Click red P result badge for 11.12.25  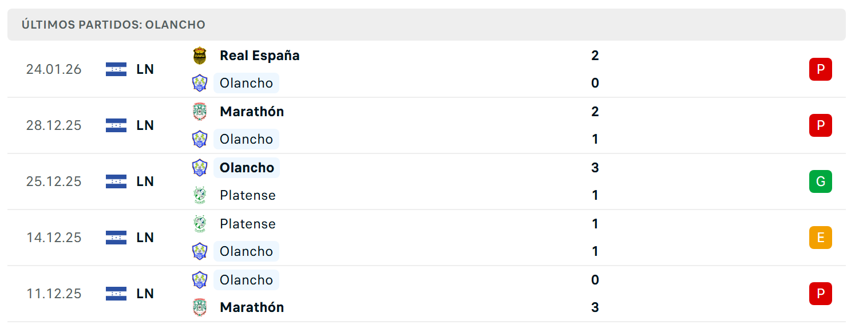click(x=820, y=294)
